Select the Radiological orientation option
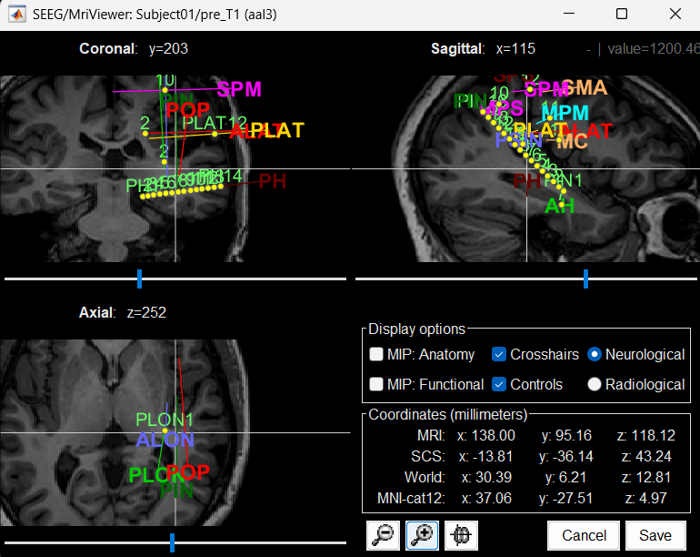 click(595, 384)
